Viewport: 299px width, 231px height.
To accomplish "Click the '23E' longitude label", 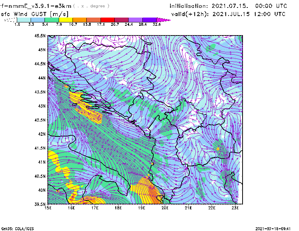I will [x=235, y=208].
